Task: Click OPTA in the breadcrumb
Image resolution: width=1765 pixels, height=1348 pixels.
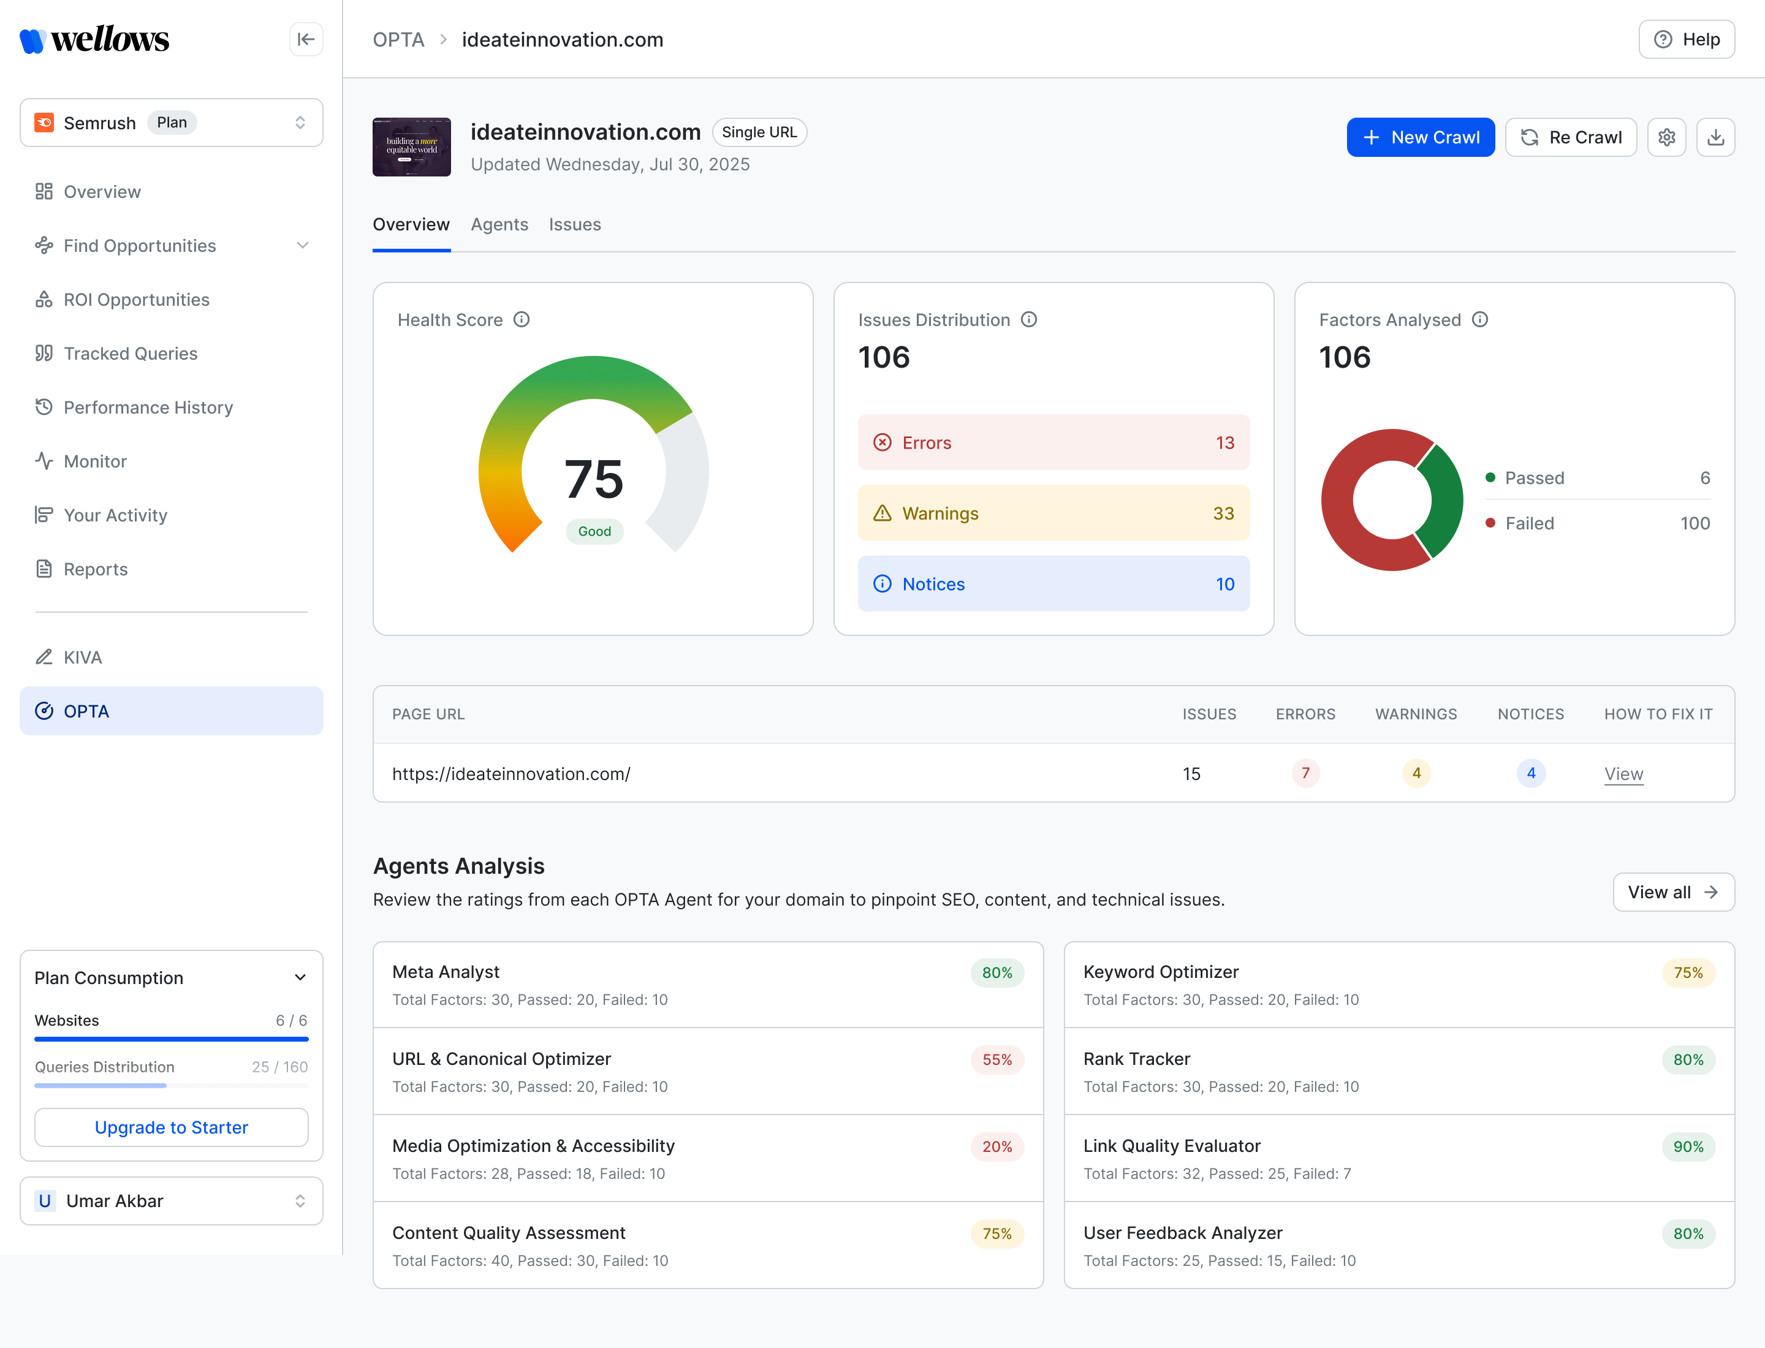Action: (398, 39)
